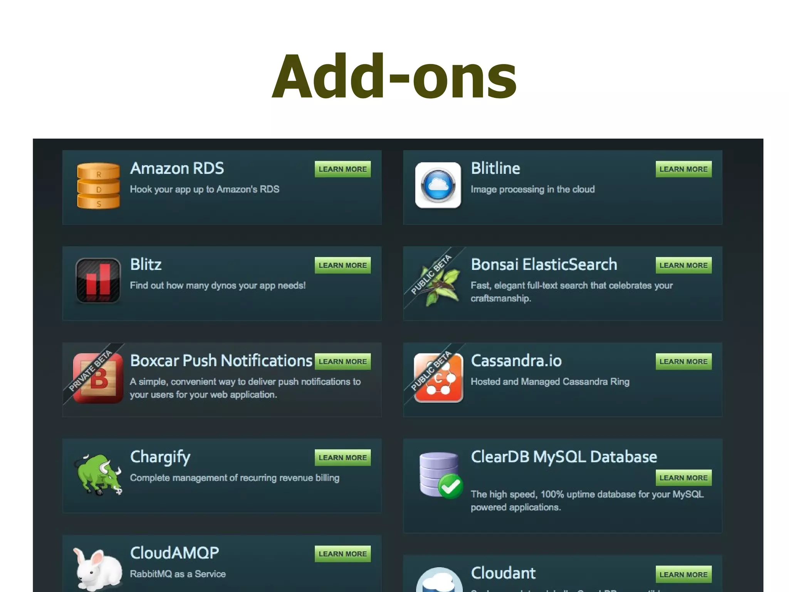Viewport: 789px width, 592px height.
Task: Open the Blitline title
Action: tap(495, 168)
